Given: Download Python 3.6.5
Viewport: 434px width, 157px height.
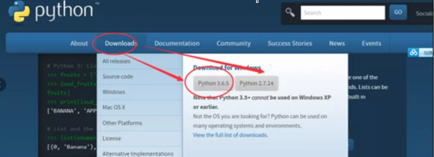Looking at the screenshot, I should click(x=214, y=83).
